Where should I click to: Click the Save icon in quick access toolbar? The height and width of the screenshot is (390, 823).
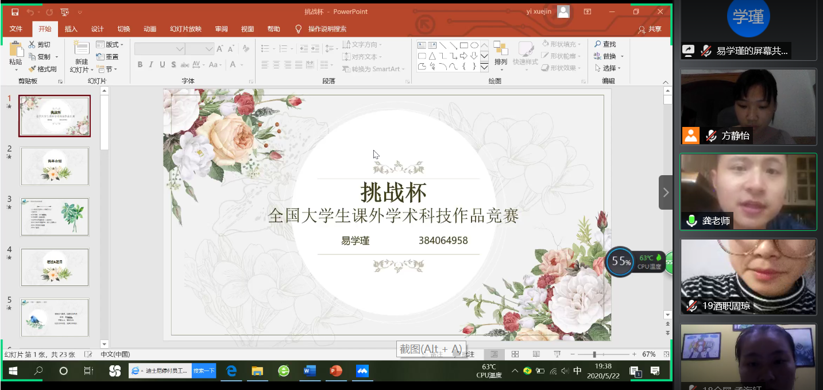coord(15,12)
